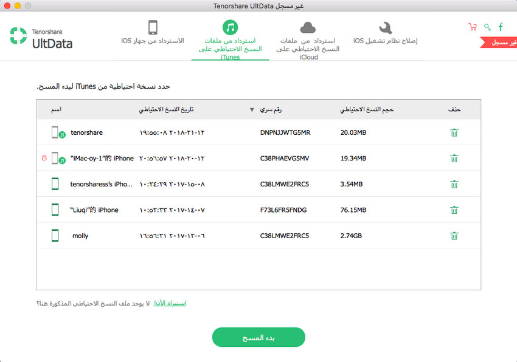Click the green Start Scan button

(x=258, y=337)
